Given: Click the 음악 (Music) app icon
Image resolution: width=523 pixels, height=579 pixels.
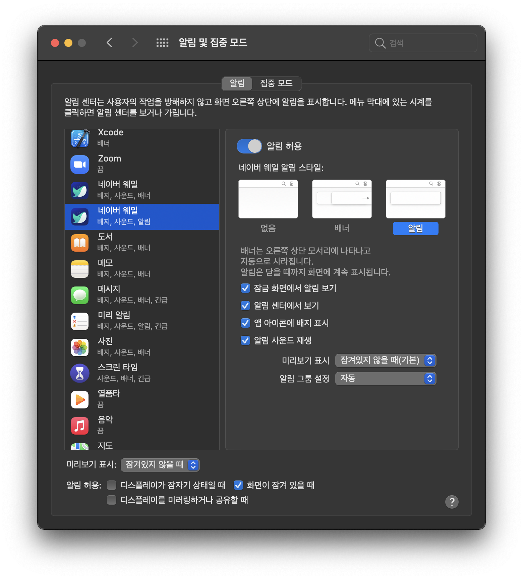Looking at the screenshot, I should coord(80,426).
